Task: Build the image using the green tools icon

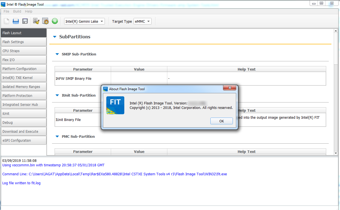Action: click(55, 21)
